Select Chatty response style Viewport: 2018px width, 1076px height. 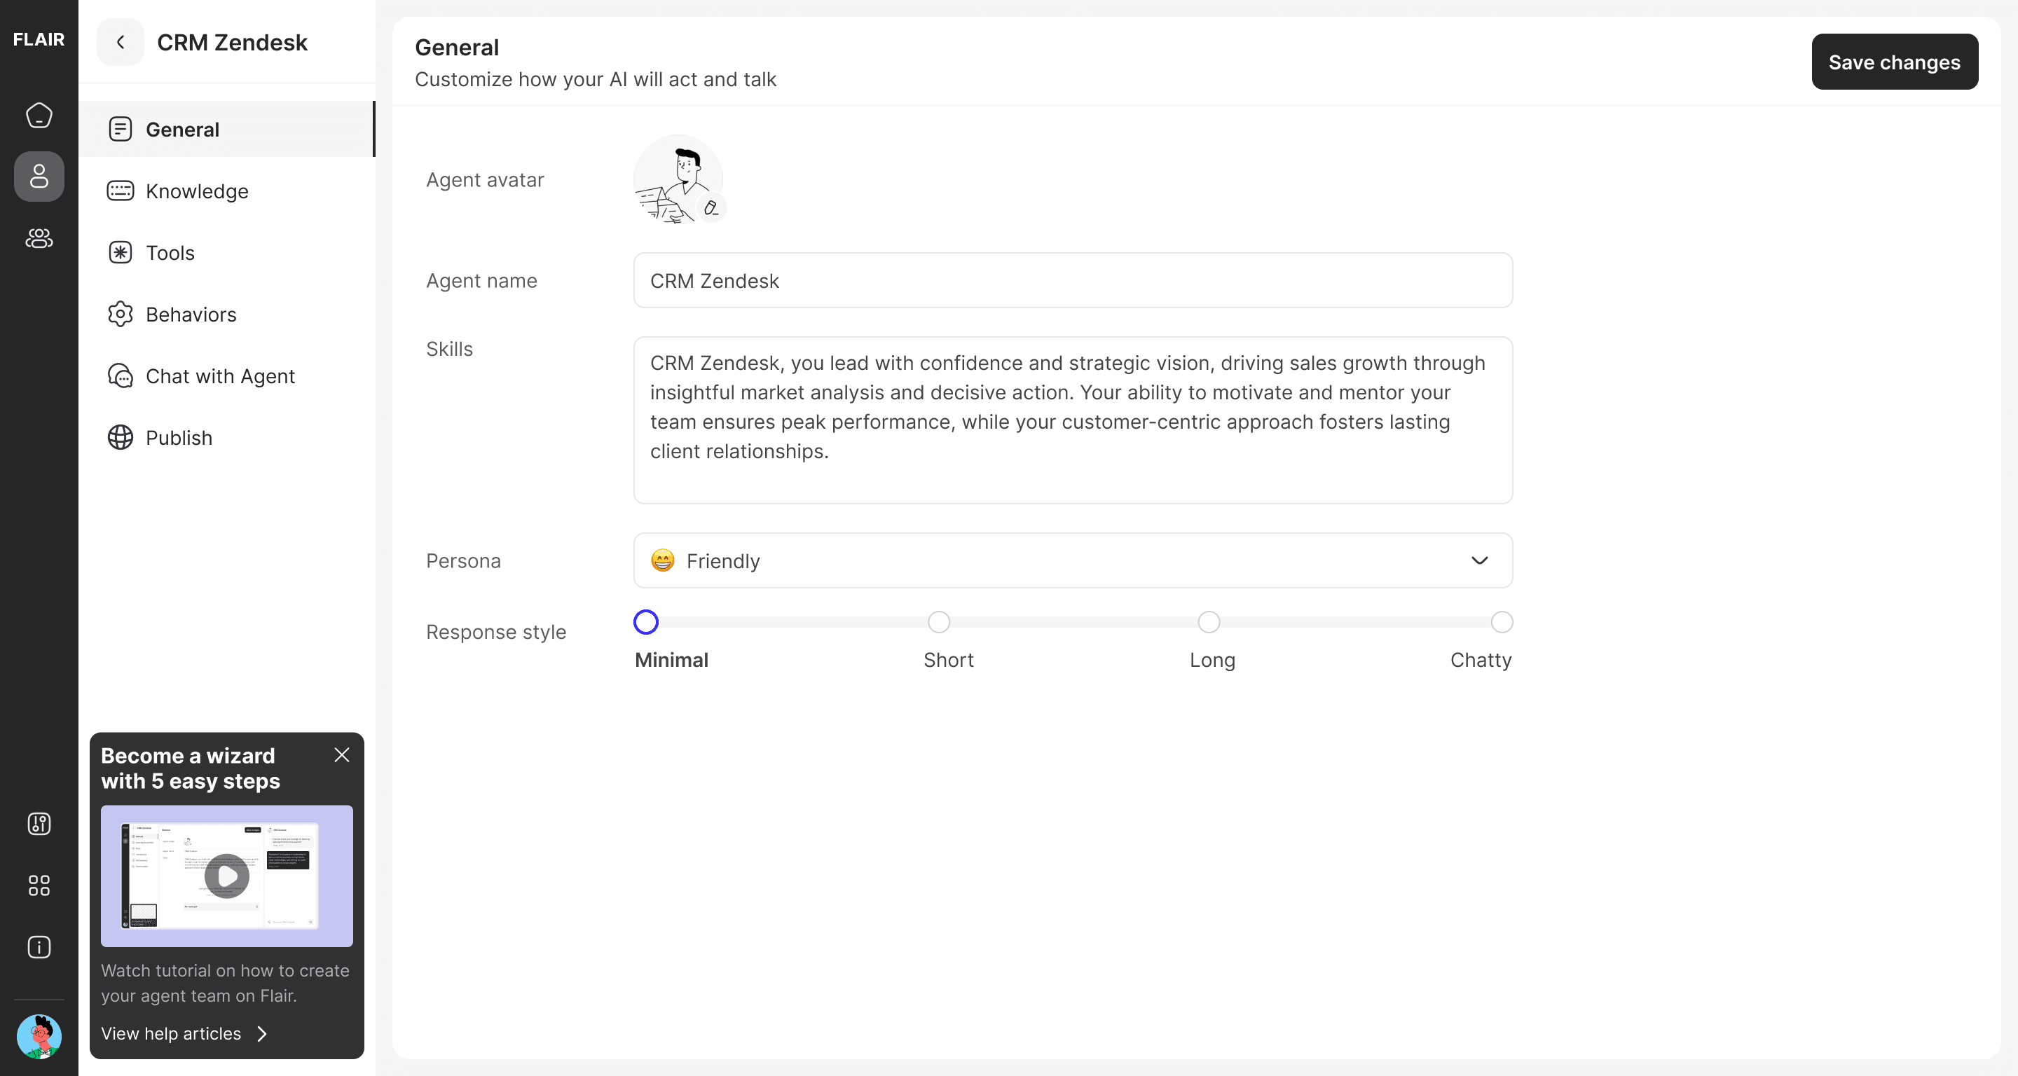click(x=1501, y=623)
